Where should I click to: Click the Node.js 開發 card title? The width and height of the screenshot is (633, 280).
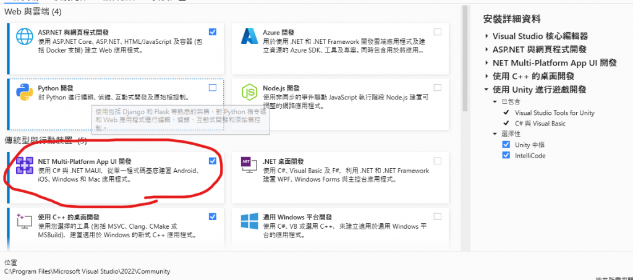[x=281, y=88]
